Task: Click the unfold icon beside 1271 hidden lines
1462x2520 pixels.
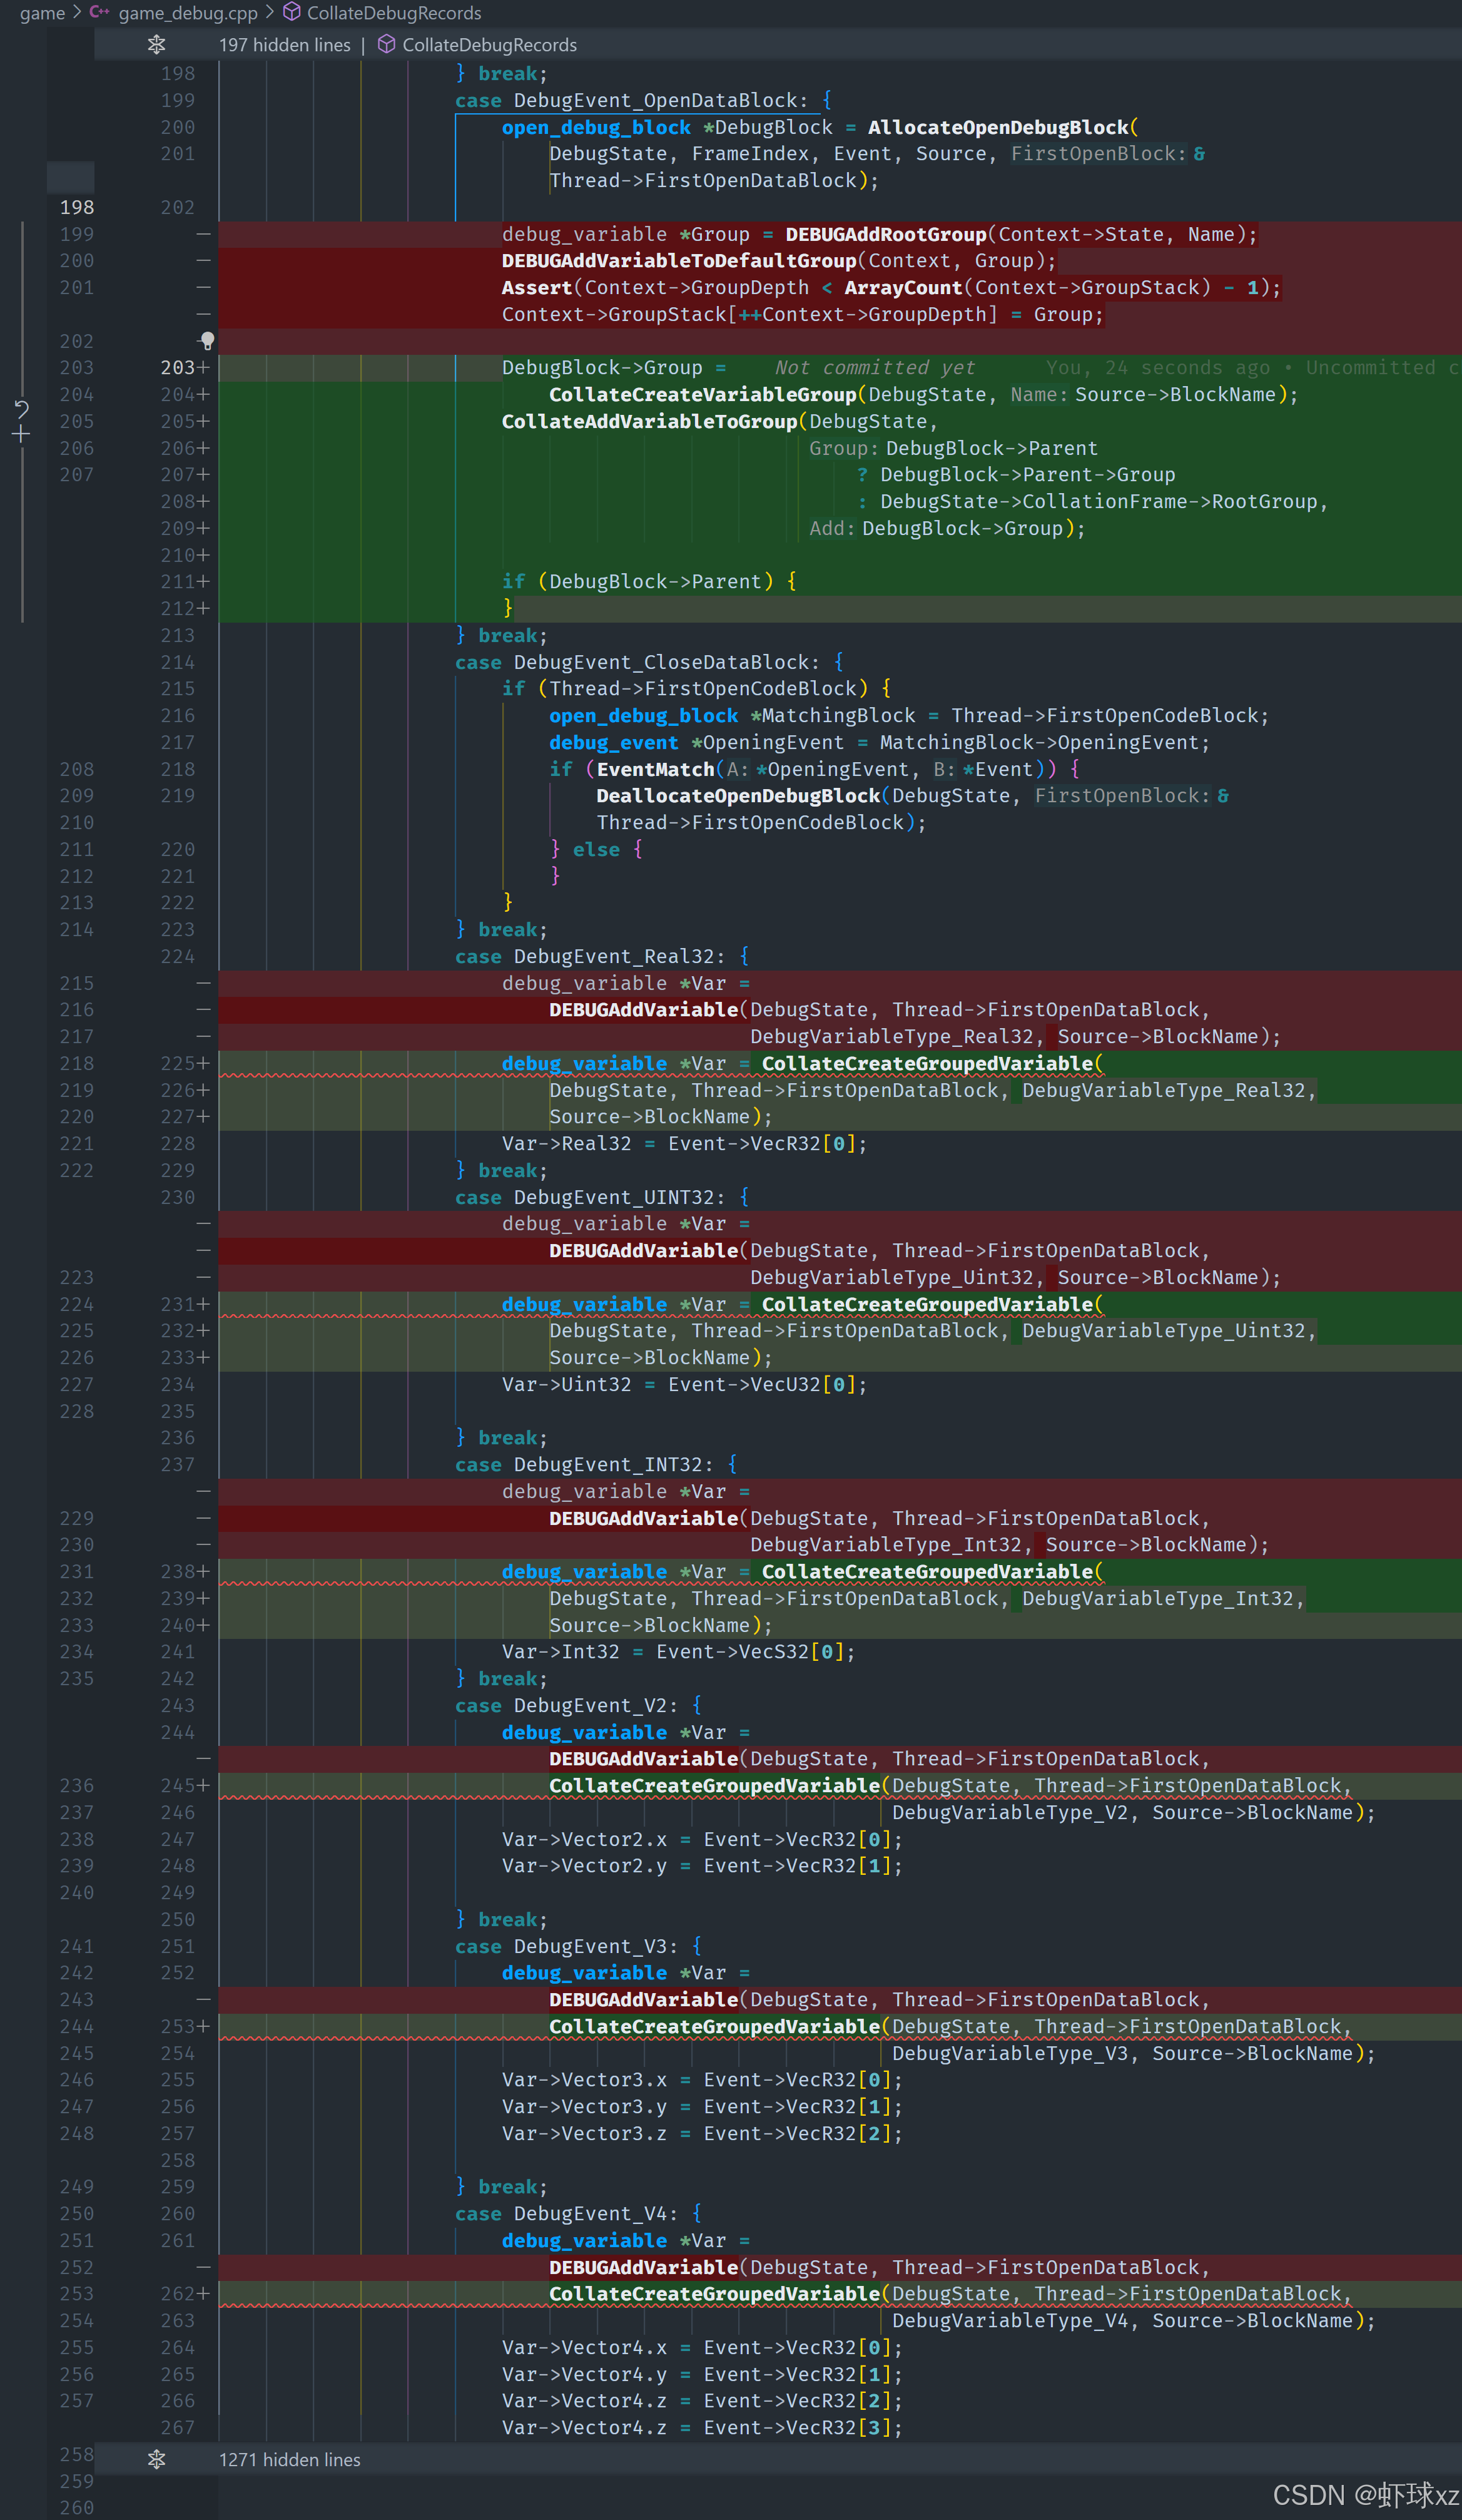Action: coord(156,2459)
